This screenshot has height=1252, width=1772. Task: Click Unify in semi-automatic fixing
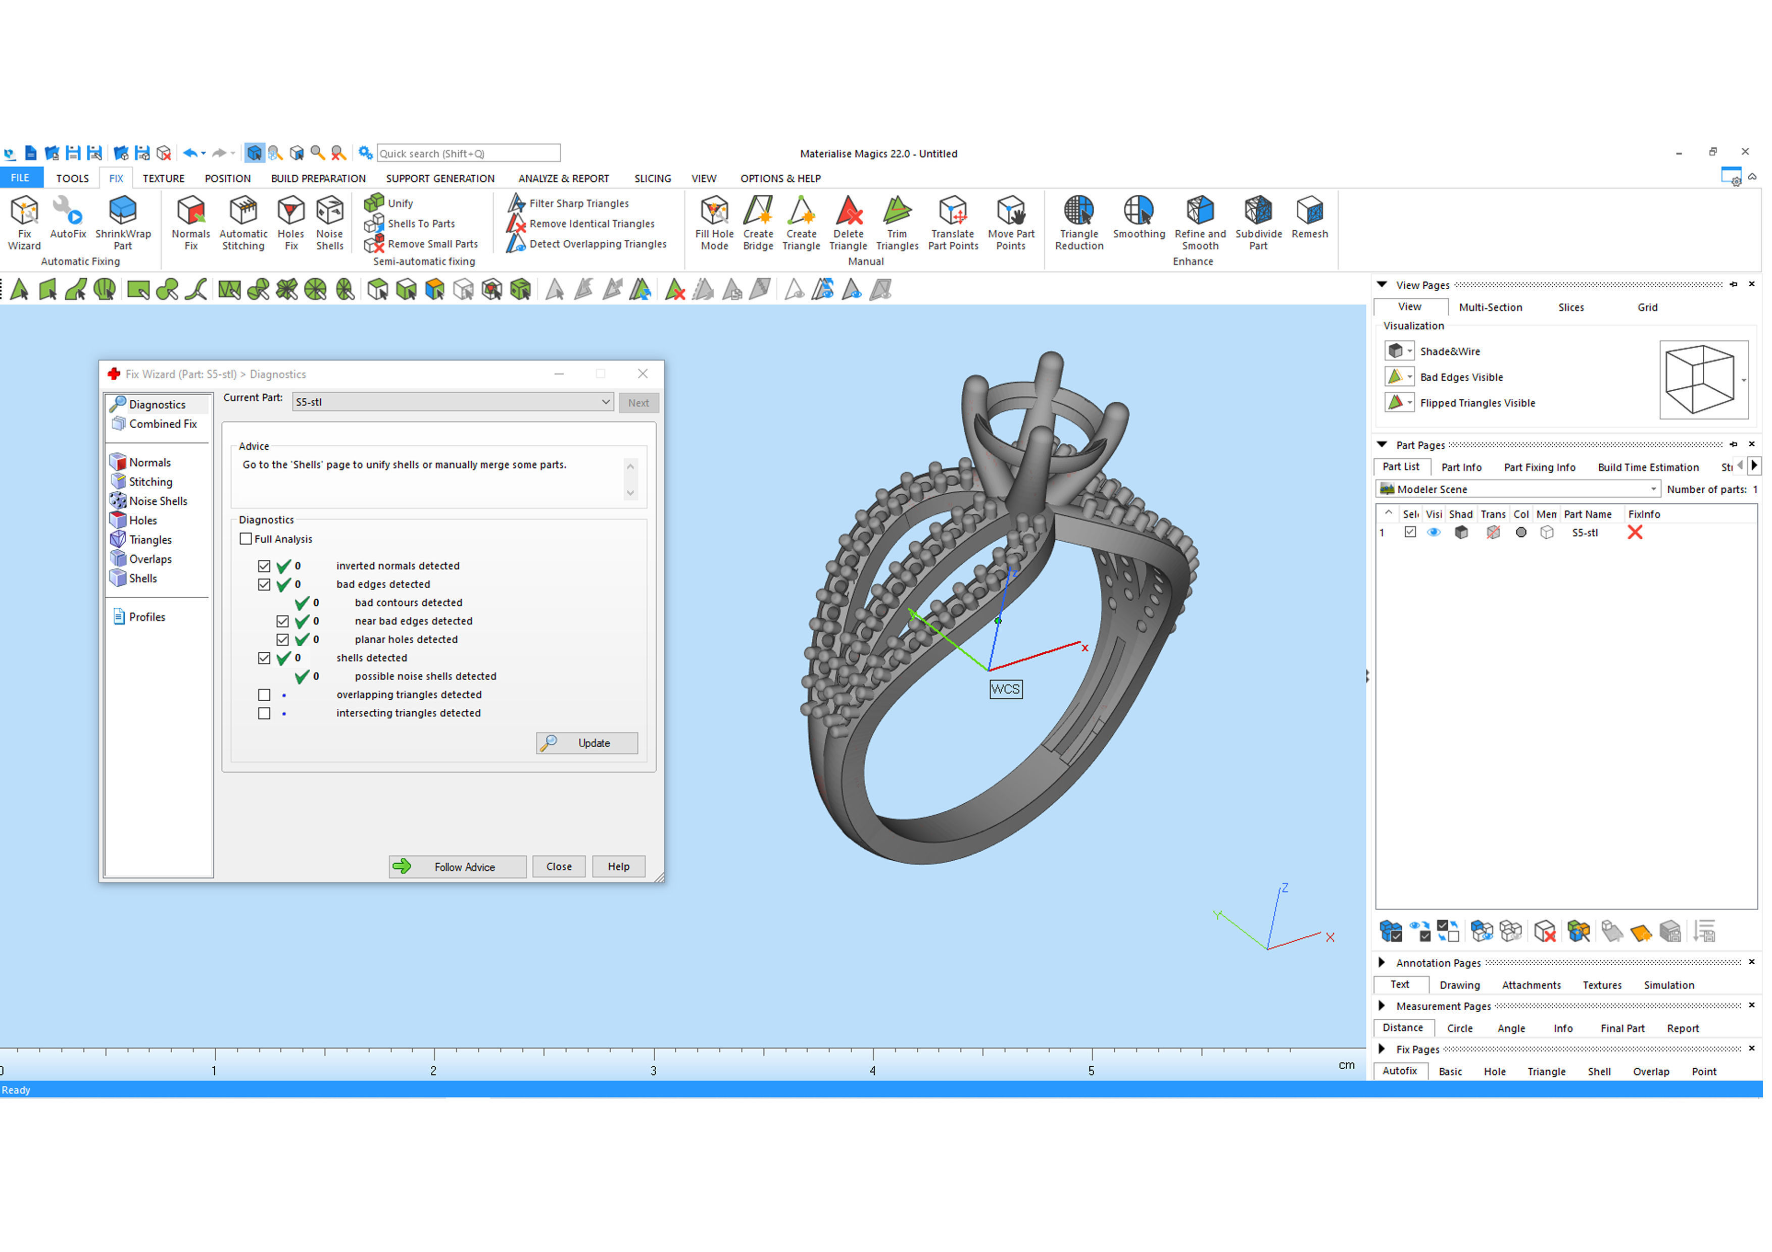pyautogui.click(x=389, y=203)
